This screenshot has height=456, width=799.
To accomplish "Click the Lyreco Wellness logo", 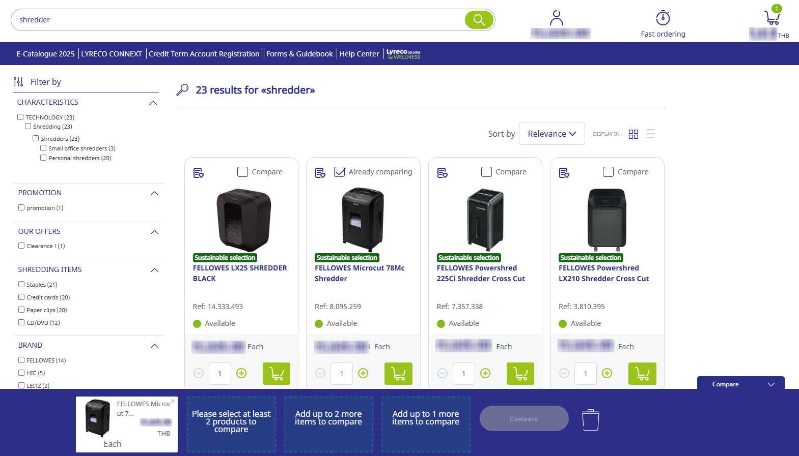I will (x=403, y=54).
